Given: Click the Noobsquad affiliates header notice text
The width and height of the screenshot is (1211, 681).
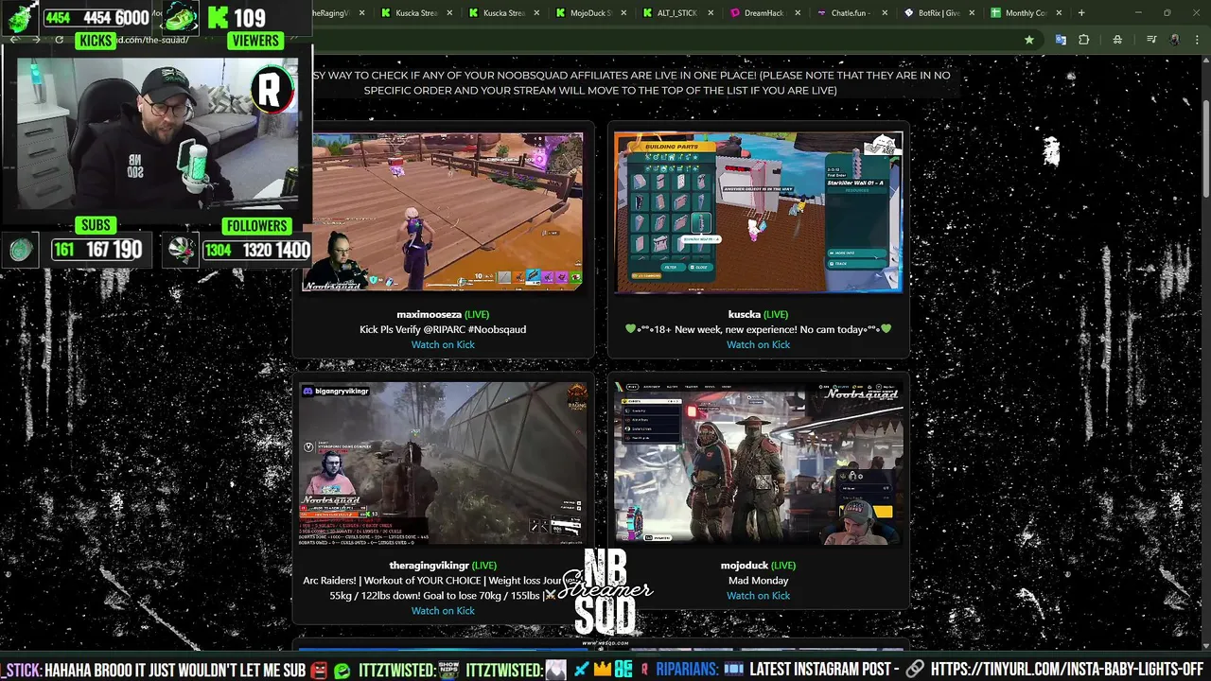Looking at the screenshot, I should tap(631, 82).
